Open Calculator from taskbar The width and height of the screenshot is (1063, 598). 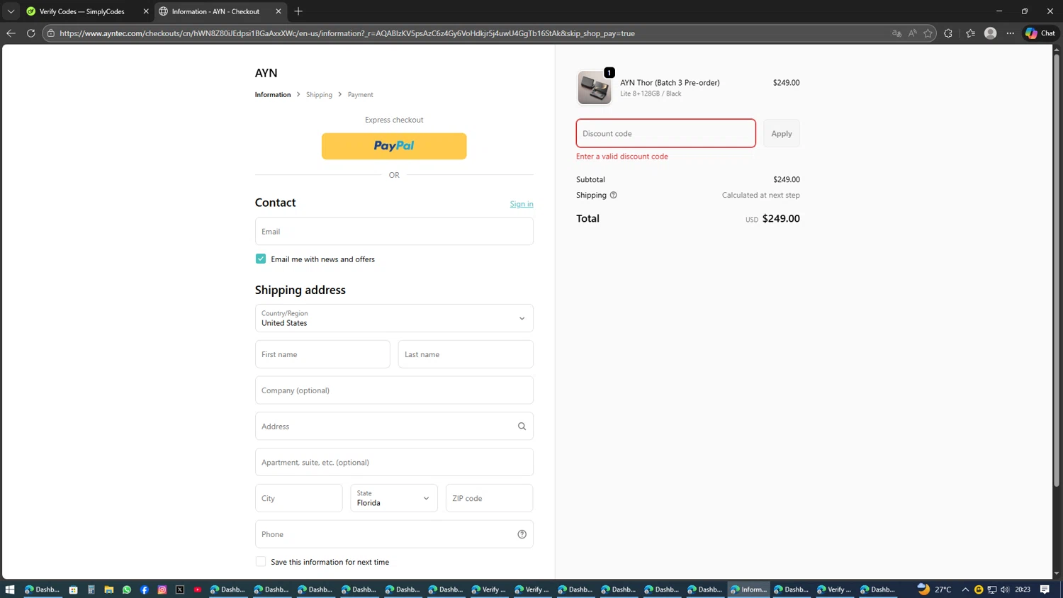pos(91,589)
